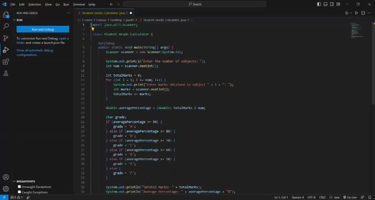375x200 pixels.
Task: Open the Help menu
Action: [x=92, y=4]
